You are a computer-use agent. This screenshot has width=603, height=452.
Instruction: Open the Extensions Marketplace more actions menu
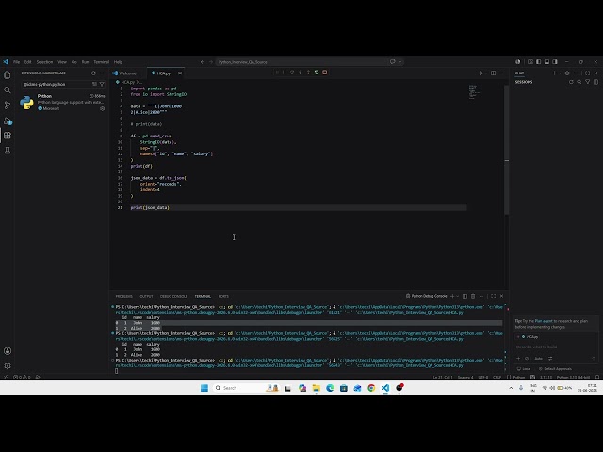102,73
